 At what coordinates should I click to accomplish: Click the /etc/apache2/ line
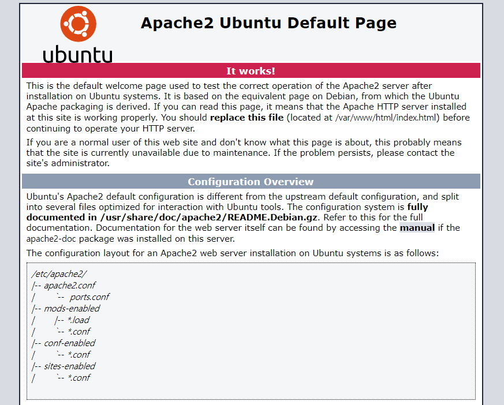coord(59,274)
